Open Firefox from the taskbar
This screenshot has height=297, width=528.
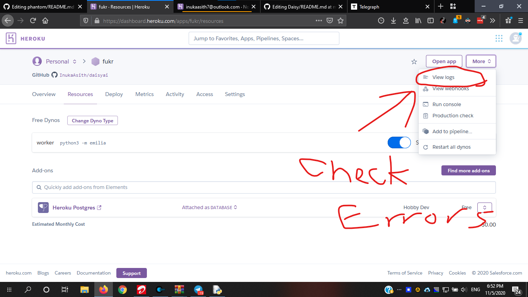pyautogui.click(x=104, y=290)
